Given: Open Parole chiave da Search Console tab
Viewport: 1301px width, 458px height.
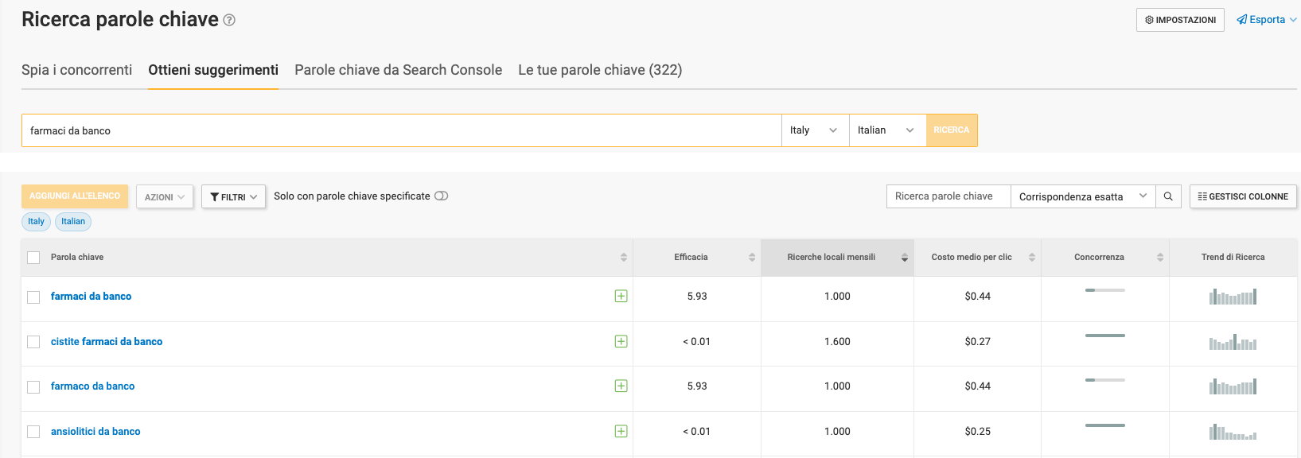Looking at the screenshot, I should (x=398, y=70).
